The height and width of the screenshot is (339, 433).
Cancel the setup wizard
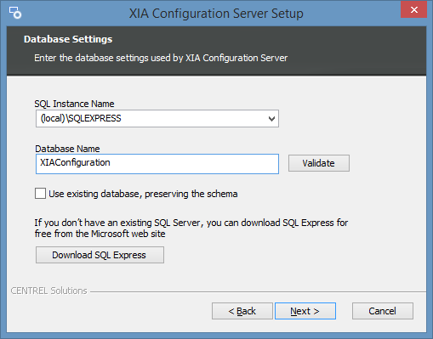pos(383,311)
